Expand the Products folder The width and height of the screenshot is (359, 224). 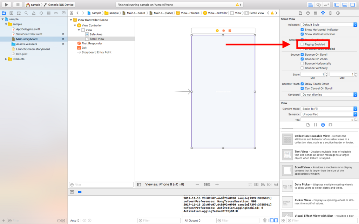(6, 59)
